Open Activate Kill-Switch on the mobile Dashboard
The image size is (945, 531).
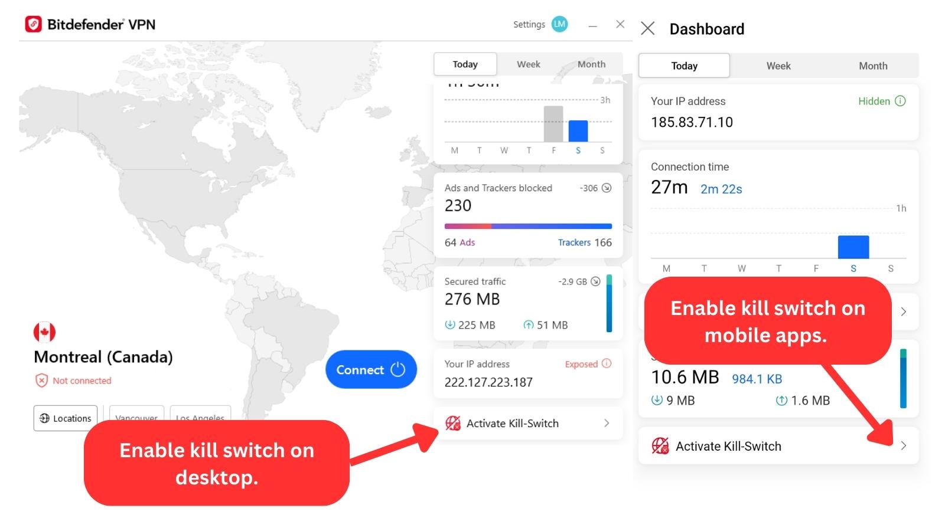point(778,446)
